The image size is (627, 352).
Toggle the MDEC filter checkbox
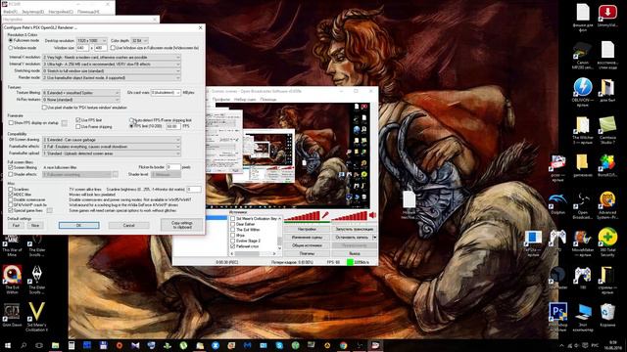pyautogui.click(x=11, y=195)
